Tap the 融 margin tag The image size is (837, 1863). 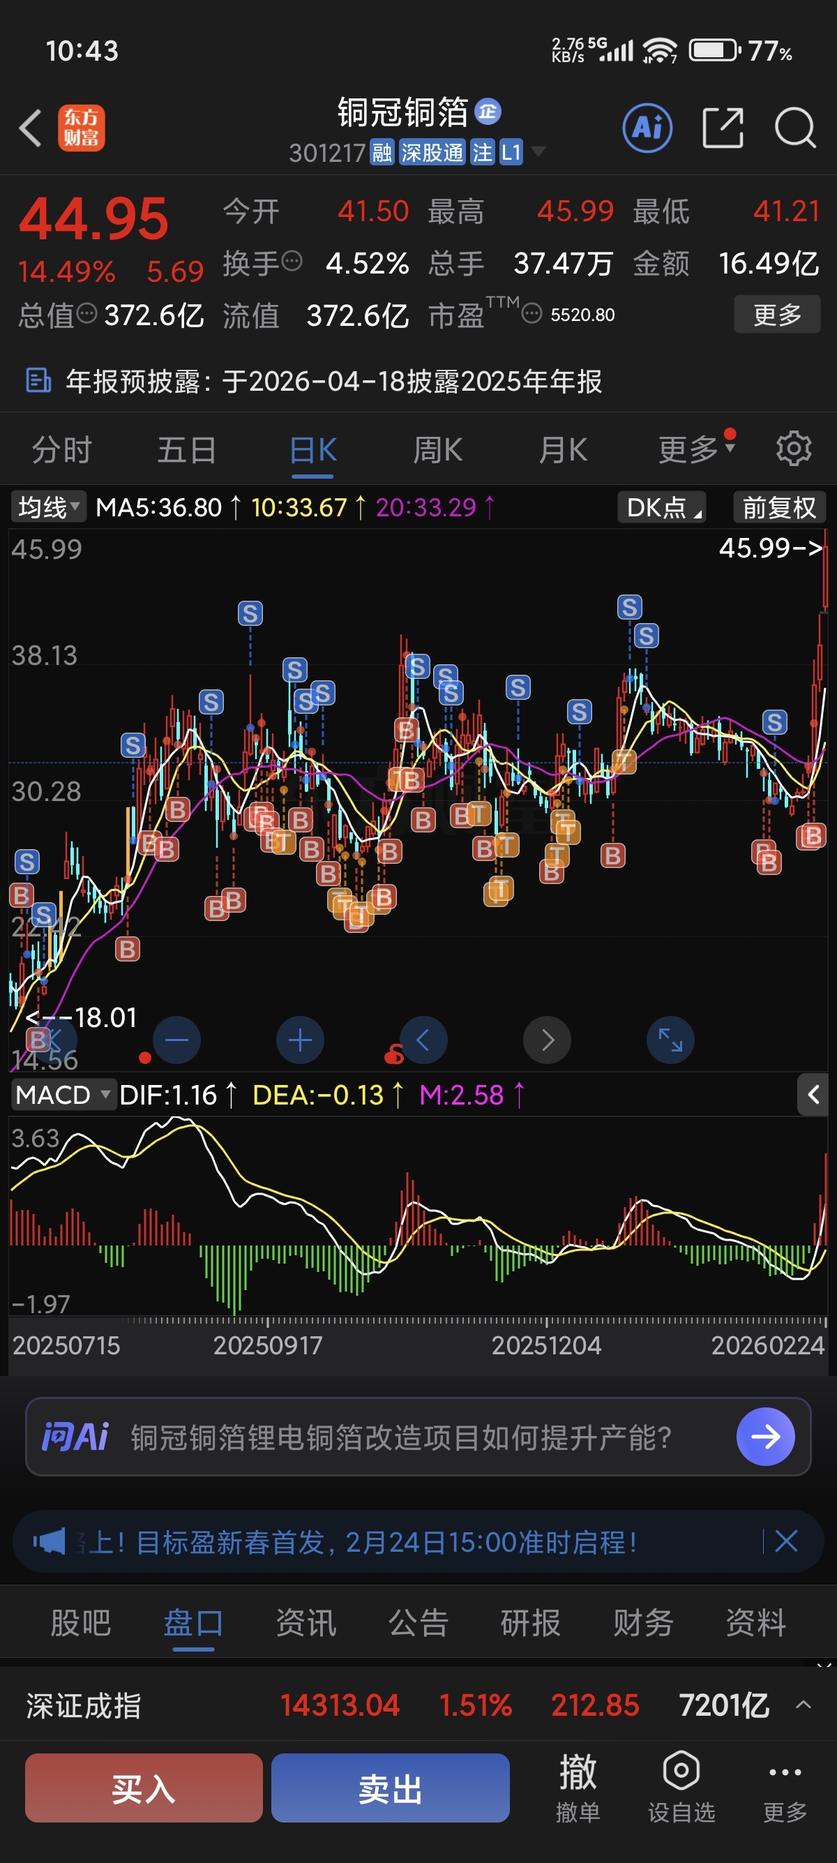point(382,153)
